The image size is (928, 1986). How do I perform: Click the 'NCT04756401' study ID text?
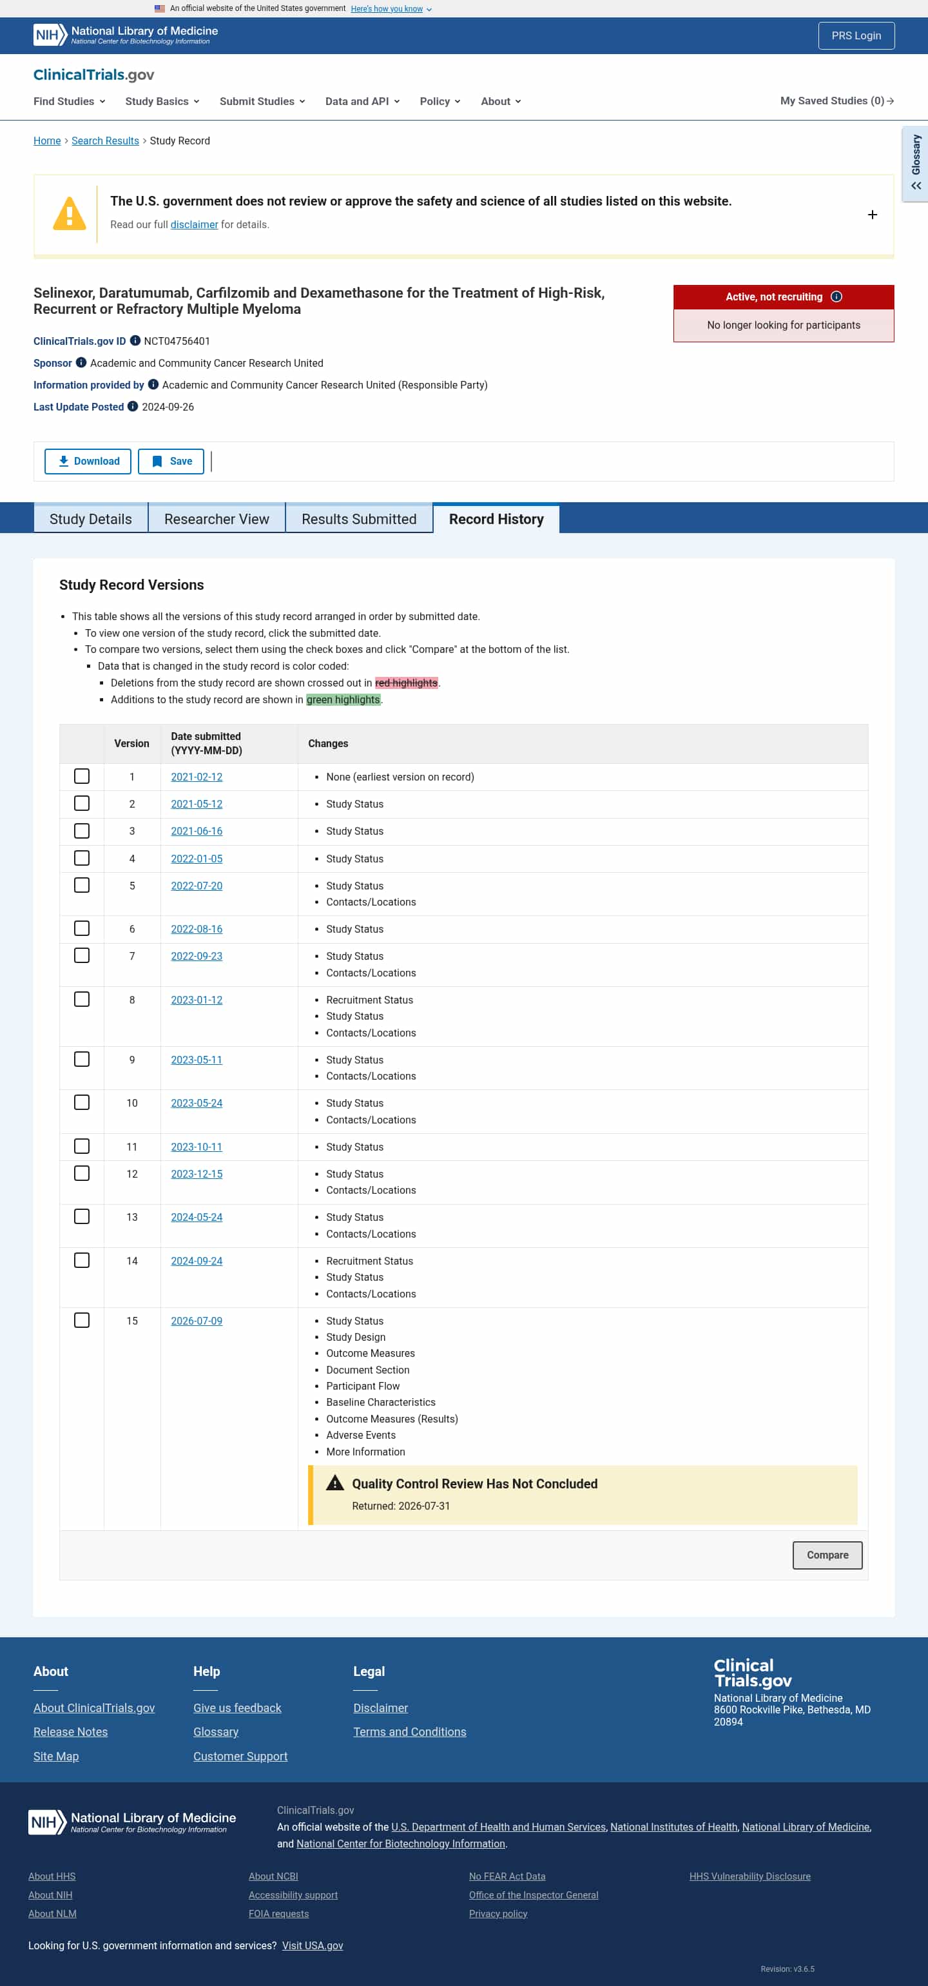tap(177, 341)
